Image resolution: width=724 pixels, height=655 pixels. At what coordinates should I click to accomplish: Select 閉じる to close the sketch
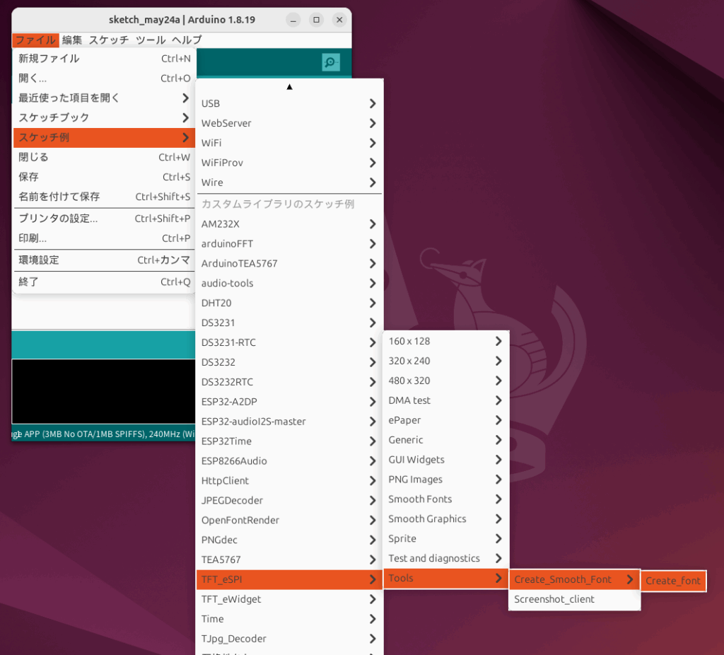pyautogui.click(x=105, y=158)
